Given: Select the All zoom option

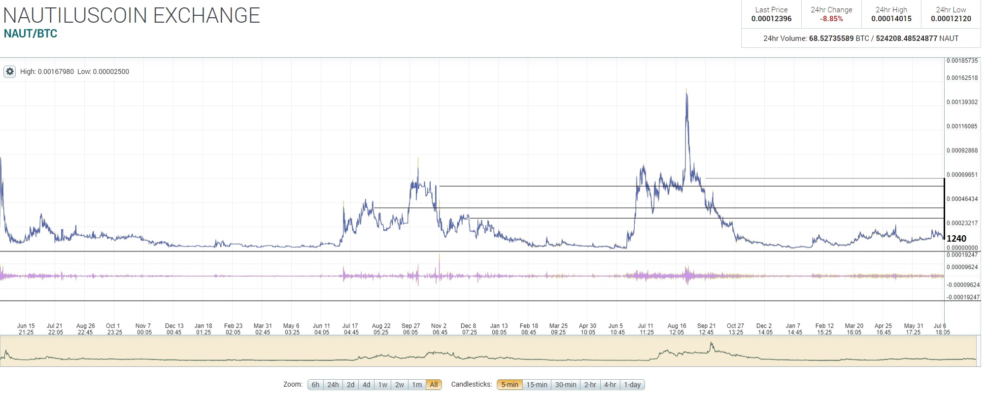Looking at the screenshot, I should tap(434, 385).
